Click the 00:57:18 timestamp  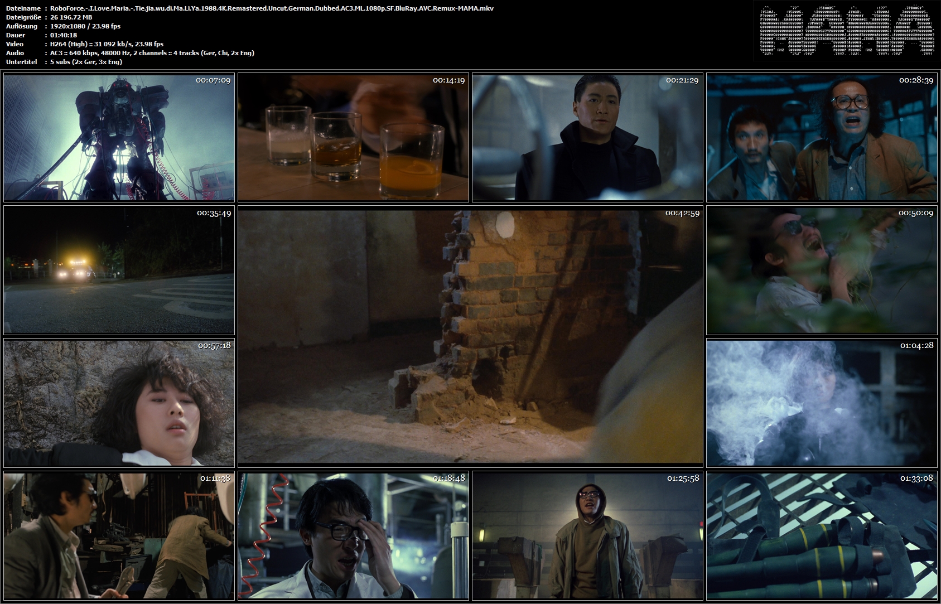pos(214,346)
